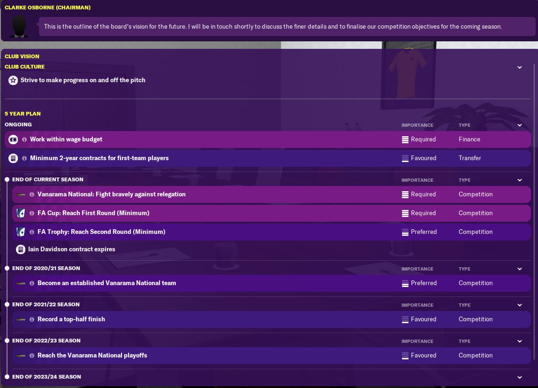
Task: Click Vanarama logo beside Fight bravely against relegation
Action: click(21, 194)
